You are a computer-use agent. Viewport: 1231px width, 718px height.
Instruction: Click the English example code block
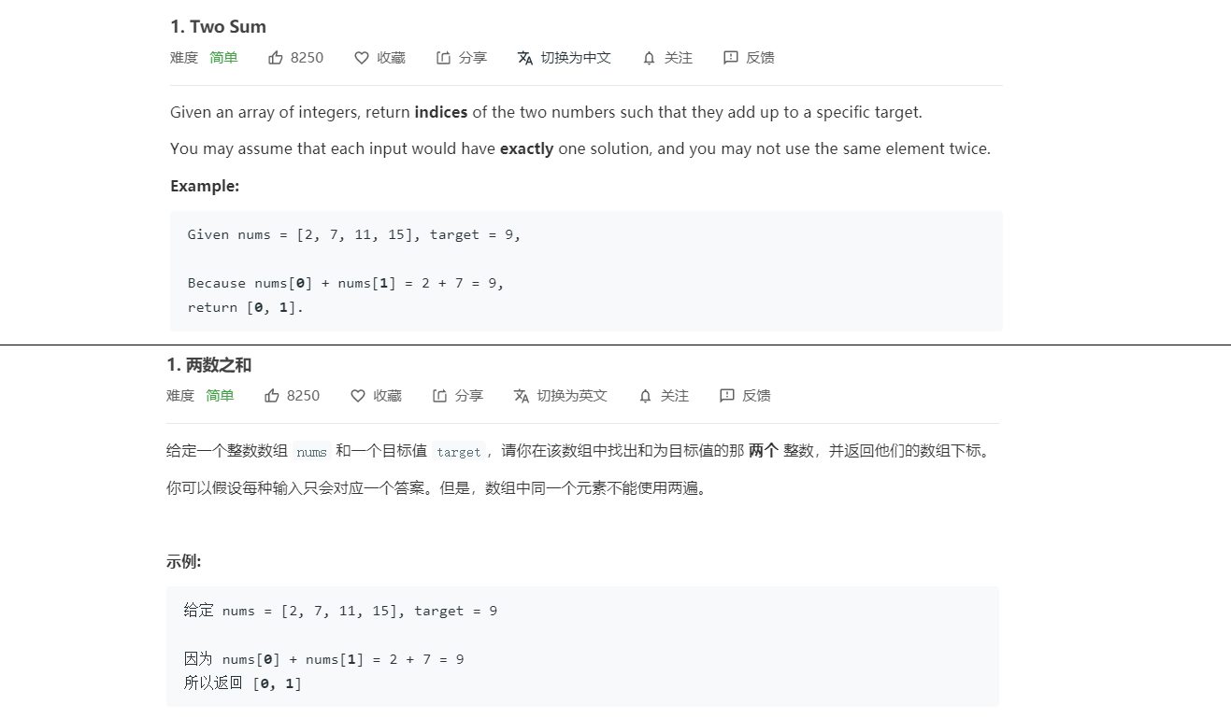pos(586,271)
